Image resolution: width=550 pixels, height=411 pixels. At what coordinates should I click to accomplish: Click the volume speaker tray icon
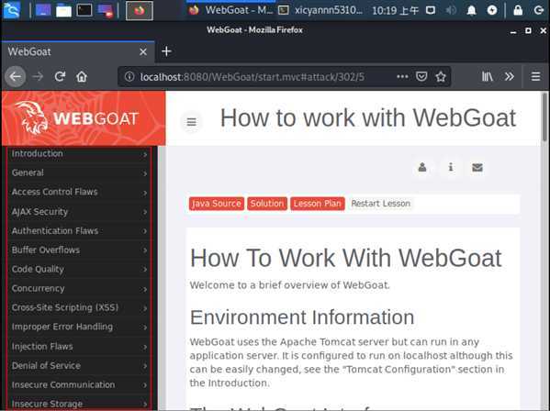tap(451, 10)
